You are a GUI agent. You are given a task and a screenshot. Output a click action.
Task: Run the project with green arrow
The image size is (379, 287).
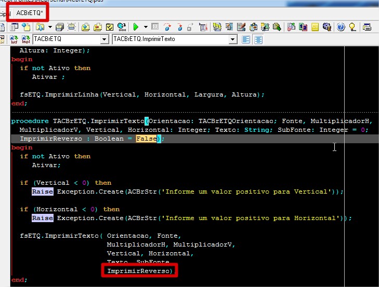pyautogui.click(x=136, y=27)
